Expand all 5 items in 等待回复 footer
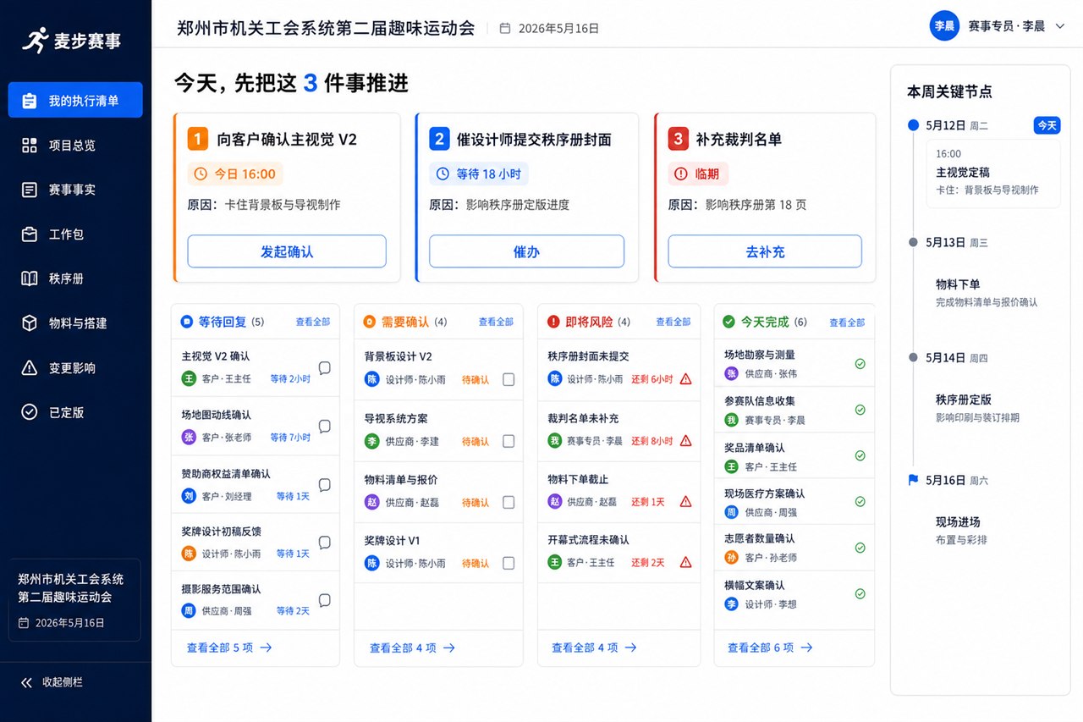Viewport: 1083px width, 722px height. coord(228,648)
